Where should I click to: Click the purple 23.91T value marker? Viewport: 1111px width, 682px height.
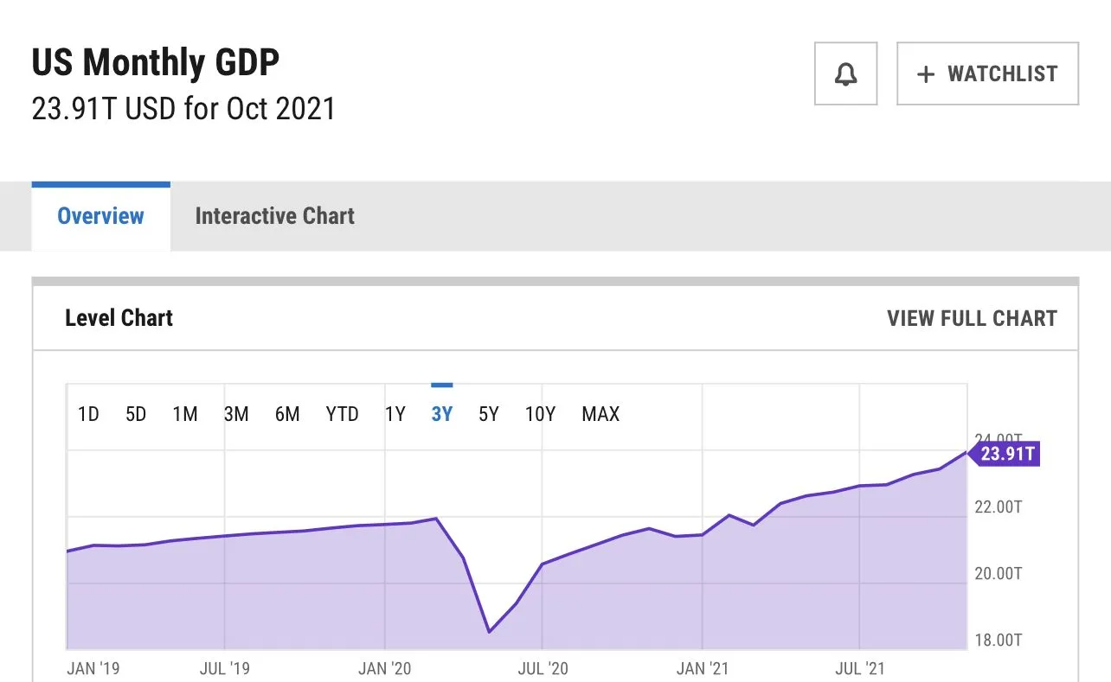pyautogui.click(x=1006, y=454)
